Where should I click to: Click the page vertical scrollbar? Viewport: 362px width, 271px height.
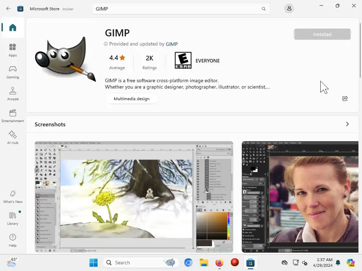click(360, 51)
